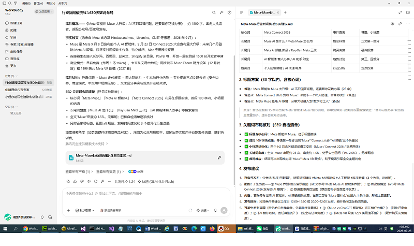
Task: Open the 快速 model dropdown in the input box
Action: tap(203, 210)
